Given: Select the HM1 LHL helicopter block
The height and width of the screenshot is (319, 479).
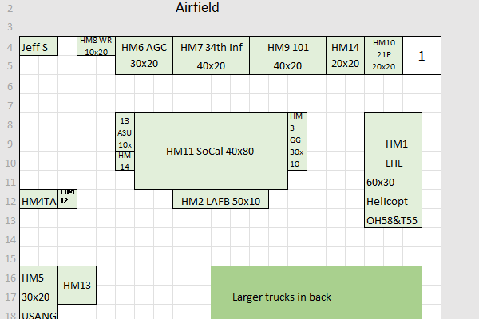Looking at the screenshot, I should (393, 170).
